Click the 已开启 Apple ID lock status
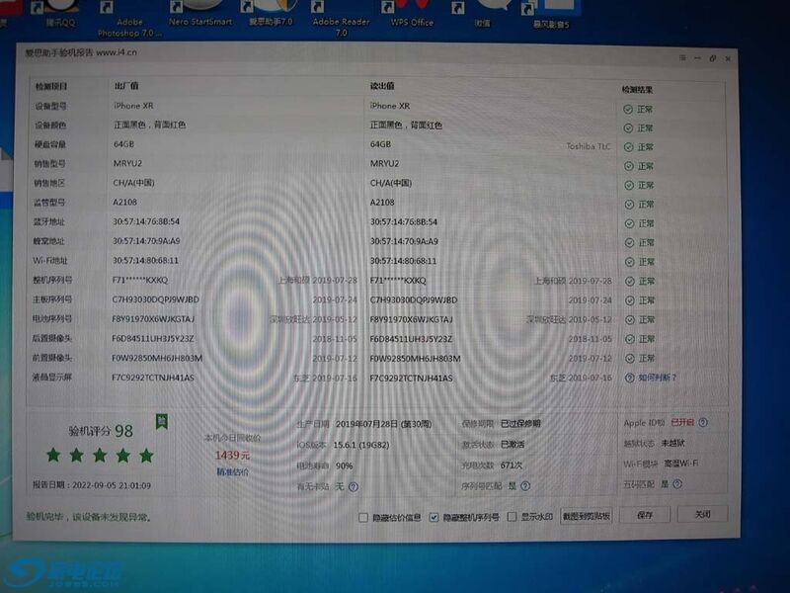Screen dimensions: 790x593 (x=682, y=422)
